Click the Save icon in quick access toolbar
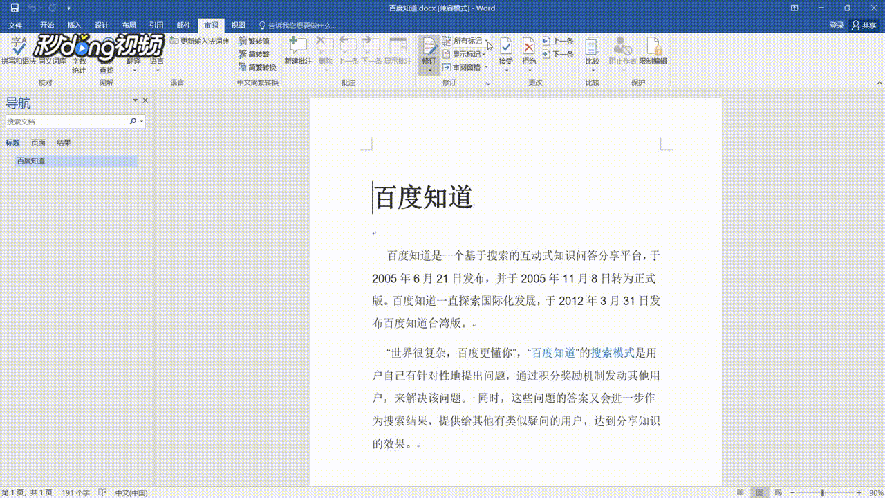885x498 pixels. click(x=15, y=8)
